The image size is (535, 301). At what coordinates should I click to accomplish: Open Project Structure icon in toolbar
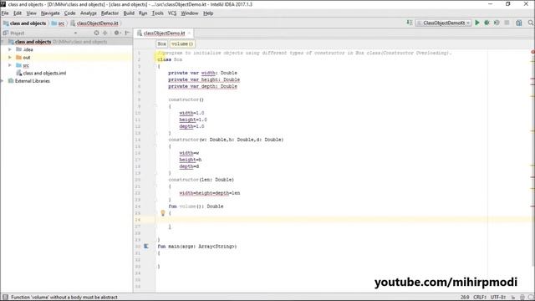coord(518,23)
